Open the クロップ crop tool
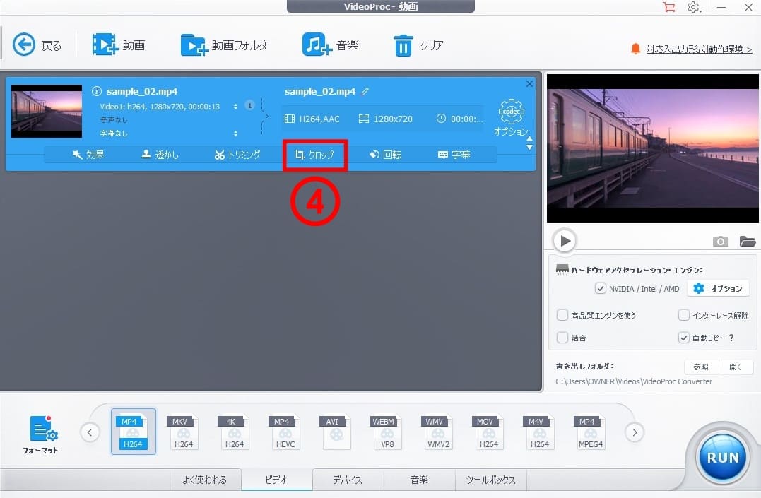 click(314, 155)
